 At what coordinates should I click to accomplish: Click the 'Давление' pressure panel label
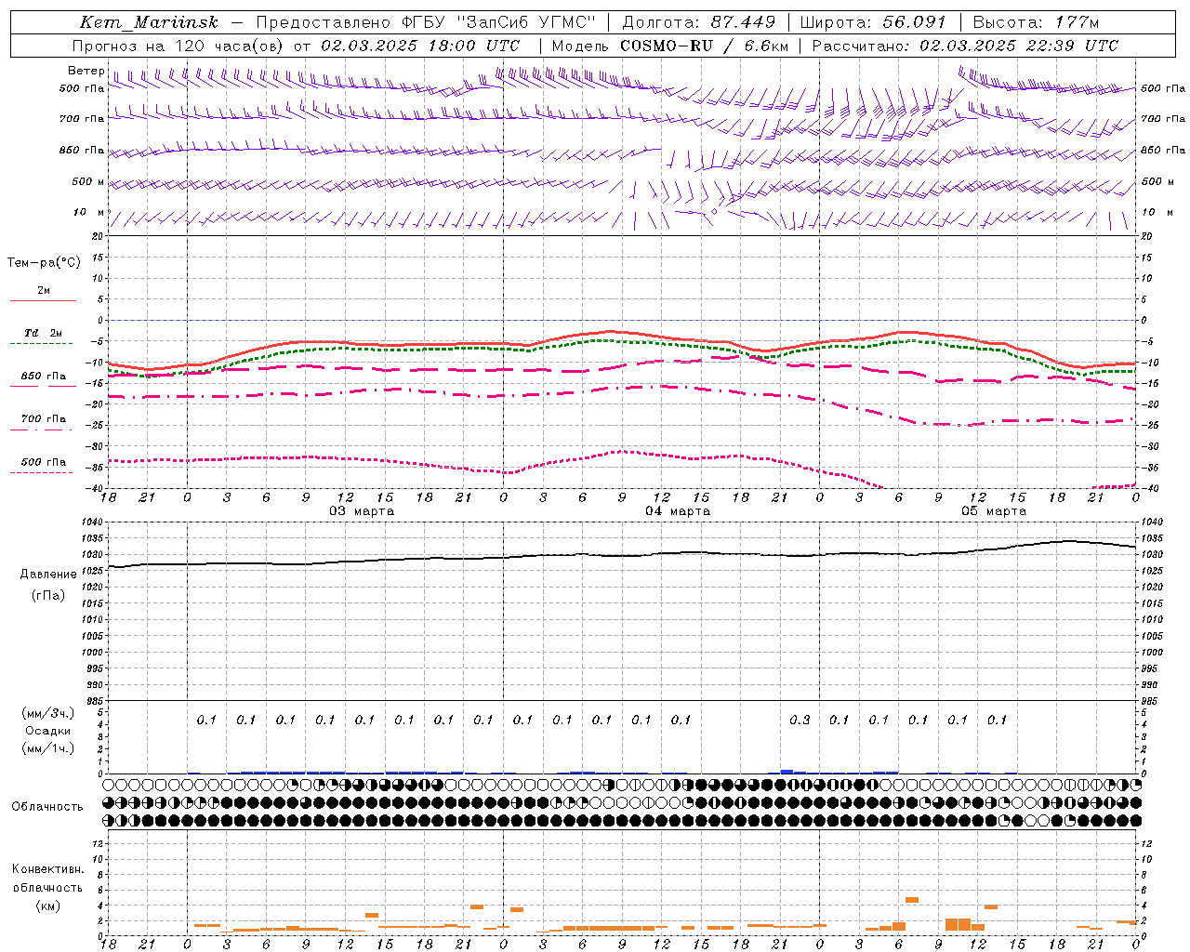(x=48, y=575)
